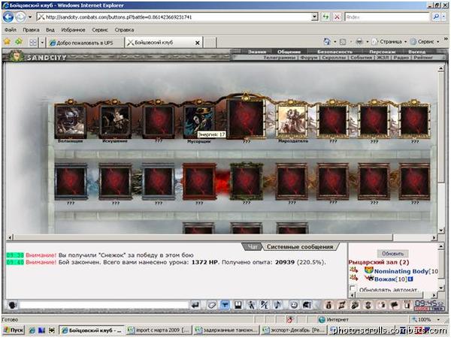This screenshot has width=451, height=338.
Task: Open the address bar history dropdown
Action: [314, 17]
